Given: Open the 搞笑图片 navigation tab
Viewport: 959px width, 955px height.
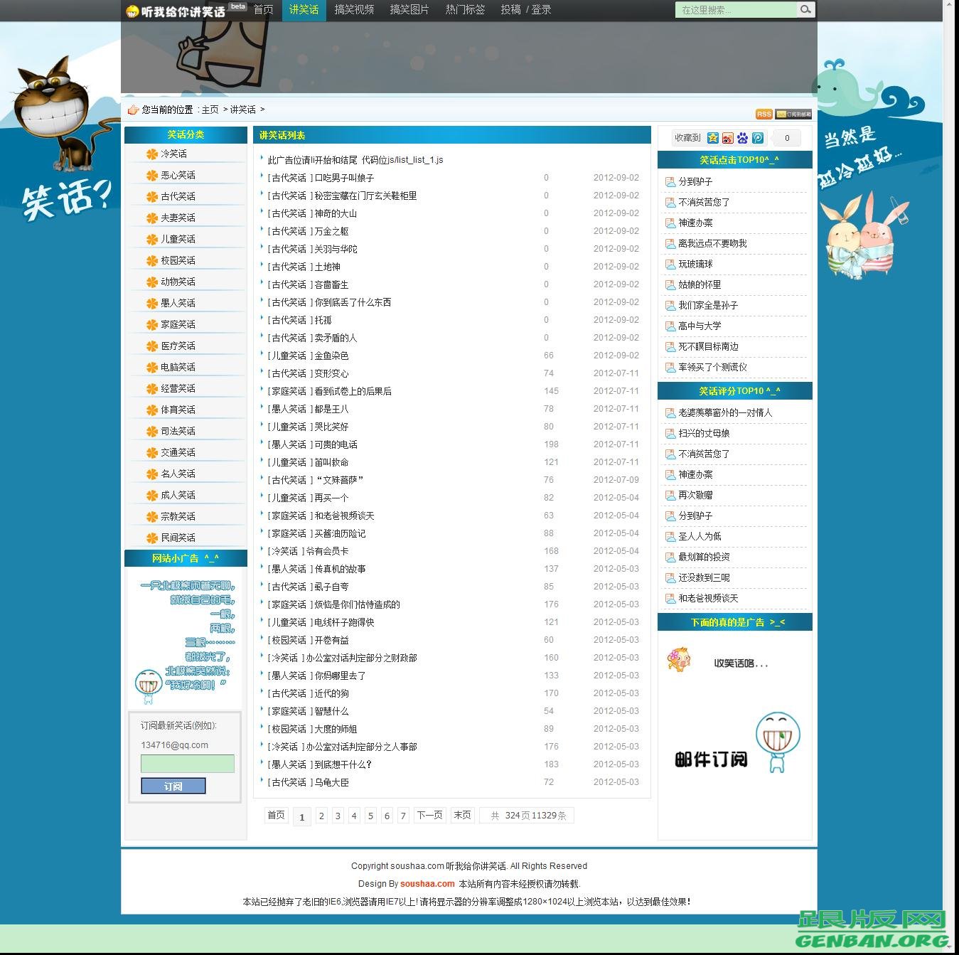Looking at the screenshot, I should click(x=409, y=10).
